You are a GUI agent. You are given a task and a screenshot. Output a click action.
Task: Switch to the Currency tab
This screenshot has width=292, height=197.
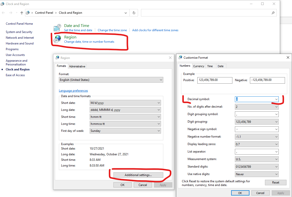click(198, 66)
